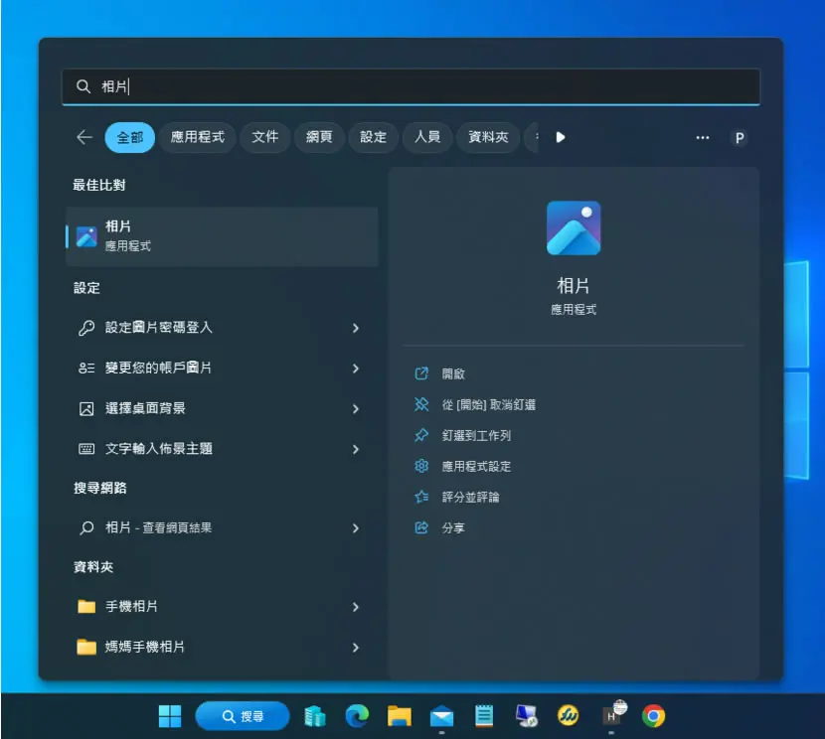
Task: Launch Google Chrome from the taskbar
Action: [x=653, y=716]
